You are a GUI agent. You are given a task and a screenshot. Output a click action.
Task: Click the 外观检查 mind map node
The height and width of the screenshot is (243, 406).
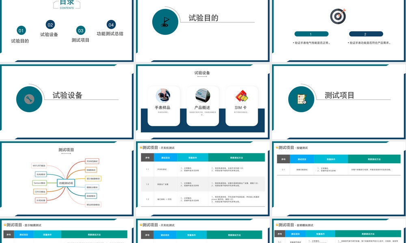coord(41,200)
